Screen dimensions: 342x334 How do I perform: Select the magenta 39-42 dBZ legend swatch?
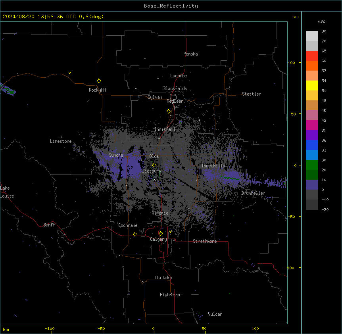pyautogui.click(x=312, y=125)
